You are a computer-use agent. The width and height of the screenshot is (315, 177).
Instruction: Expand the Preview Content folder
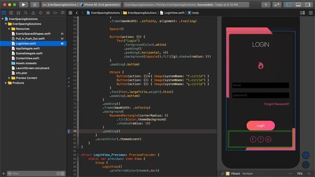[9, 78]
